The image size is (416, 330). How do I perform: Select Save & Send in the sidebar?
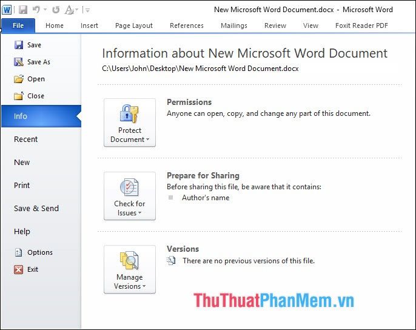(x=36, y=209)
